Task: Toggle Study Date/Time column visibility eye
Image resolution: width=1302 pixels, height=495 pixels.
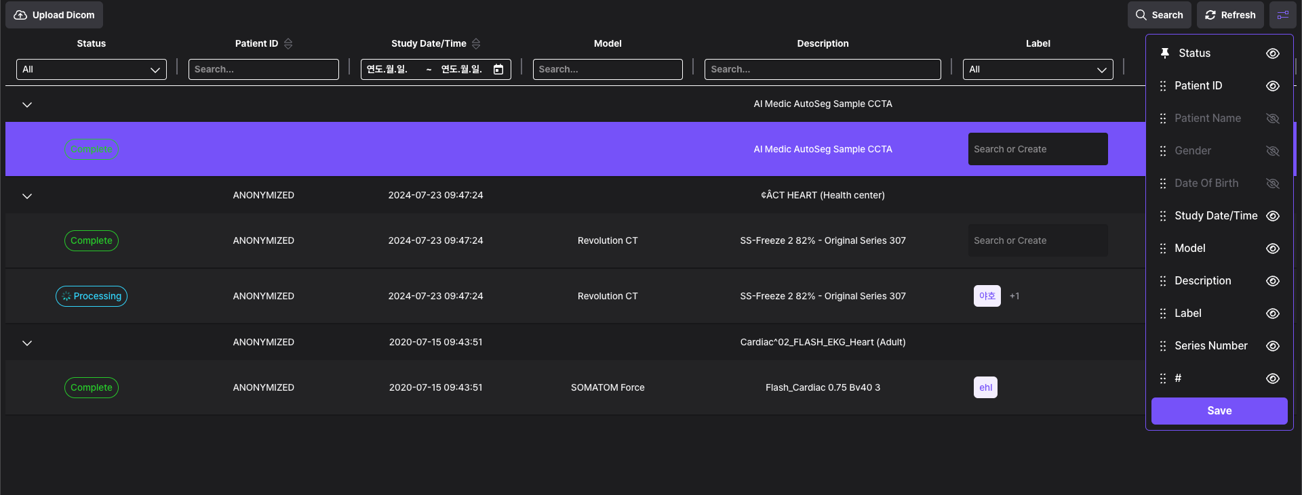Action: point(1273,216)
